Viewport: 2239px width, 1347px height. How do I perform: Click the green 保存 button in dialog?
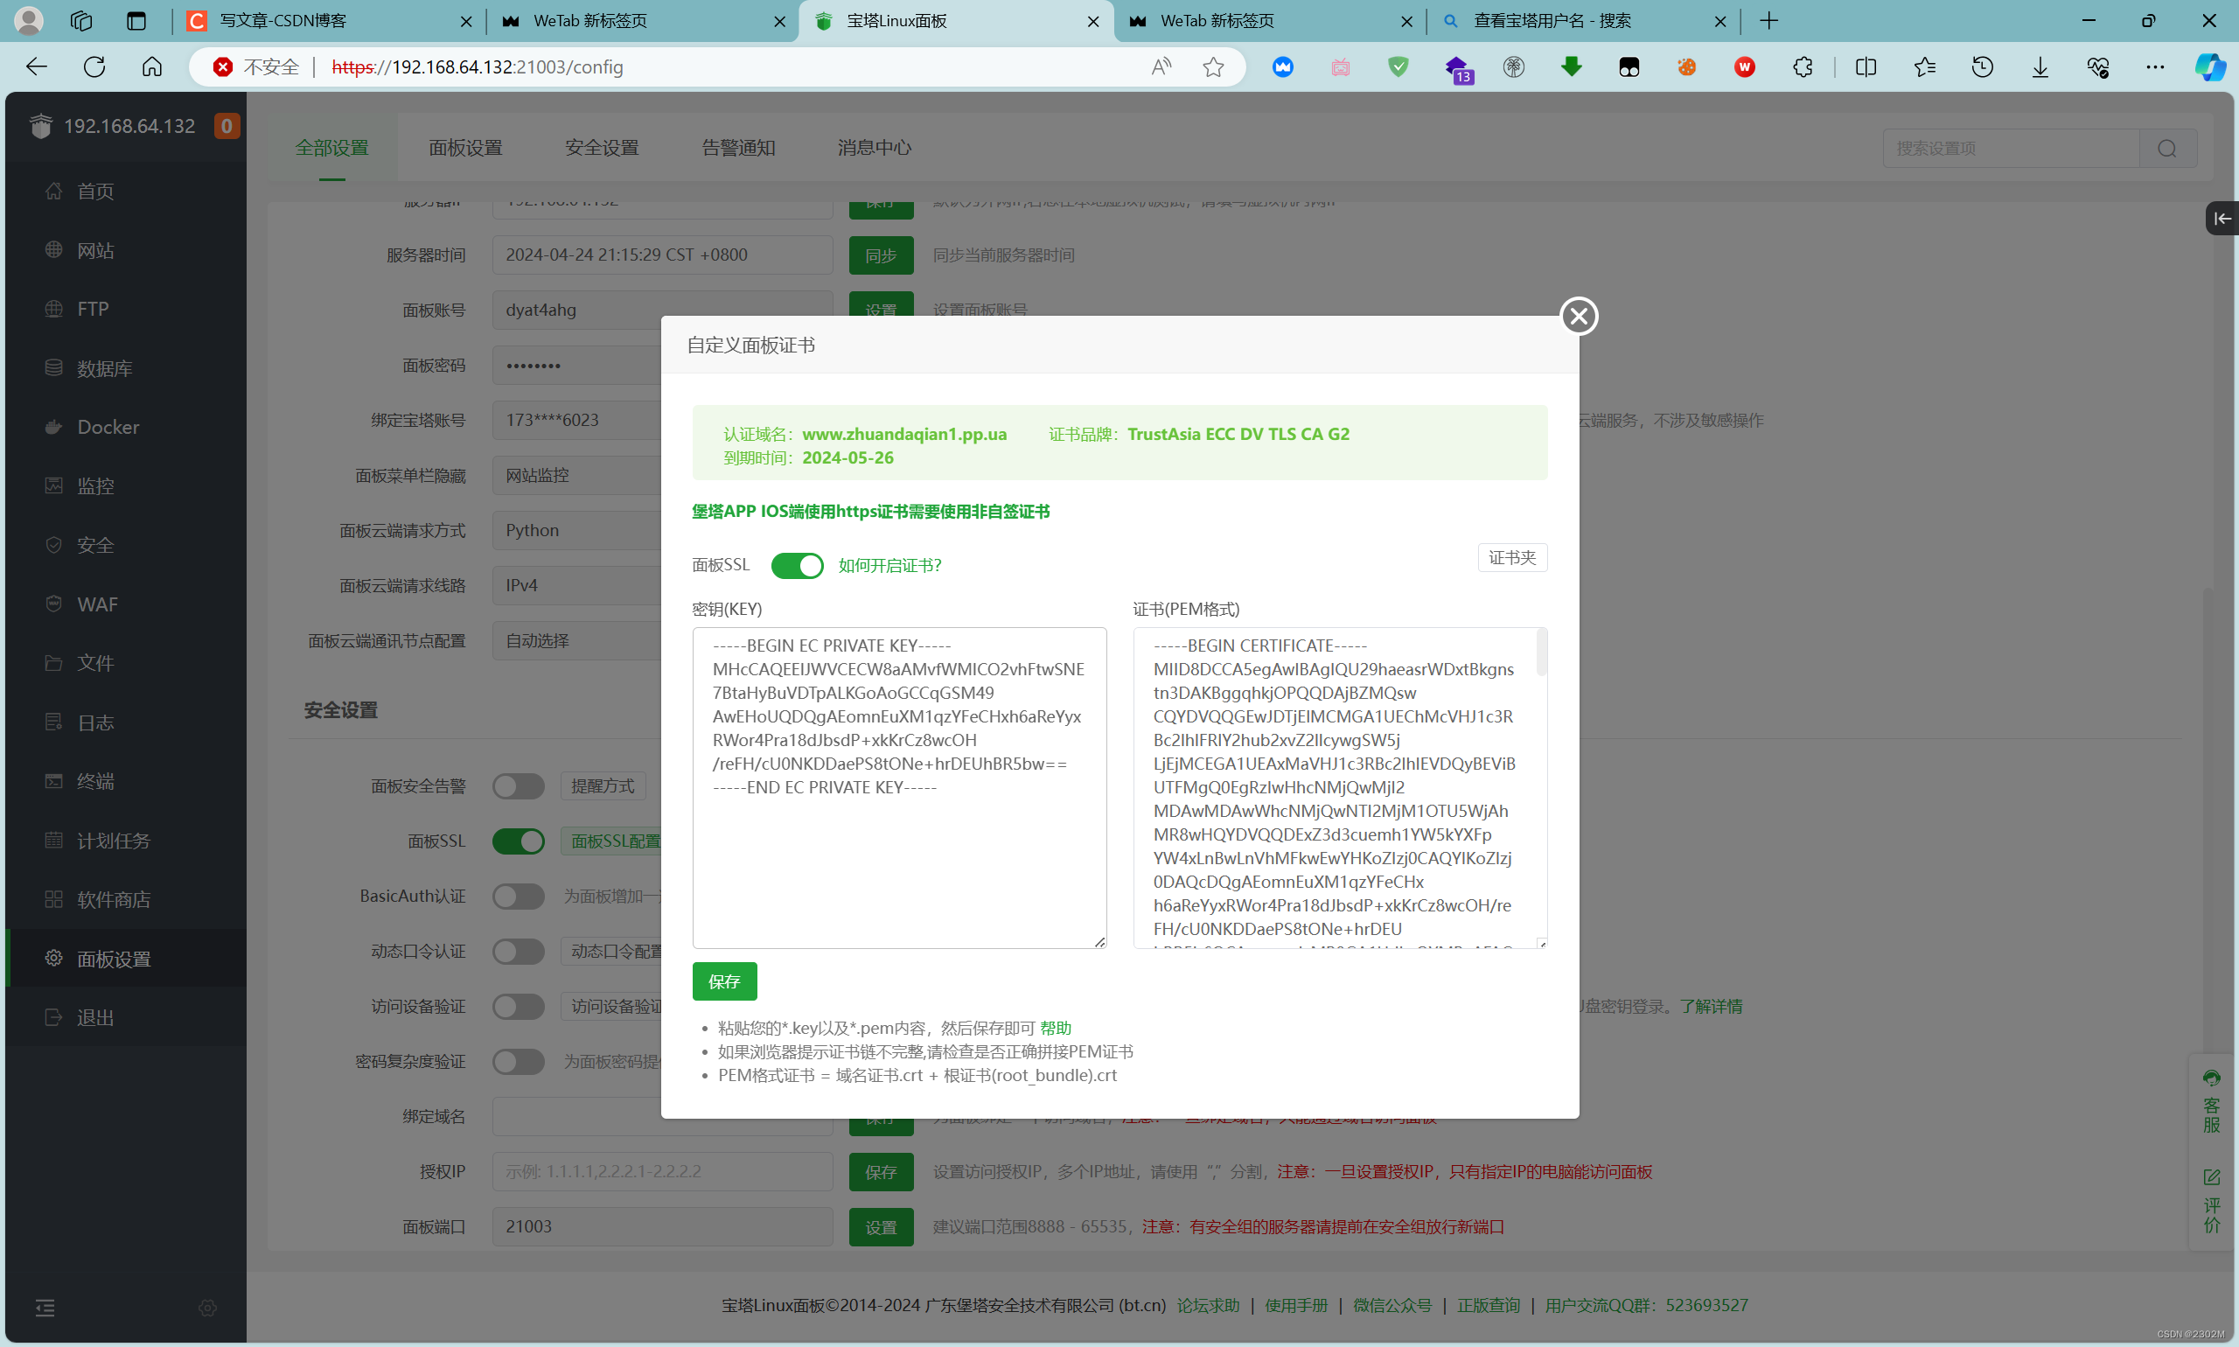[x=723, y=981]
